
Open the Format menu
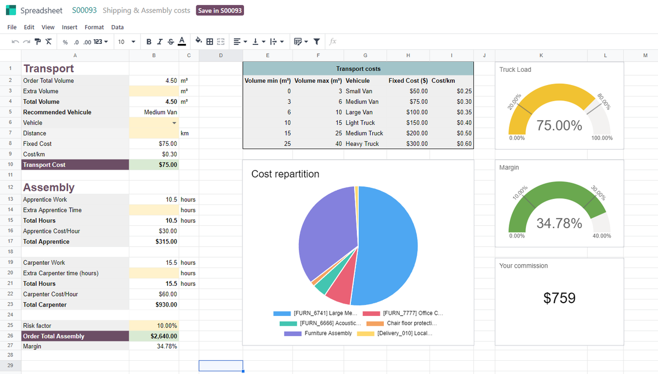(x=94, y=27)
